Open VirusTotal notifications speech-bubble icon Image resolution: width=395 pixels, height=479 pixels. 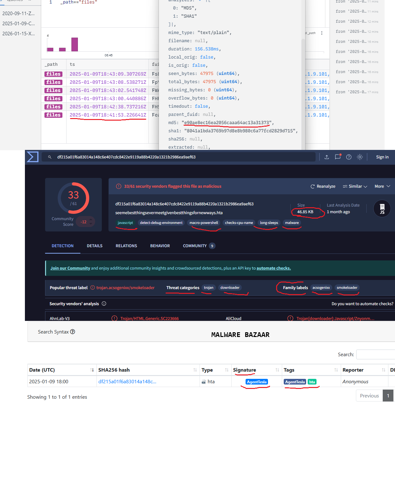tap(338, 157)
